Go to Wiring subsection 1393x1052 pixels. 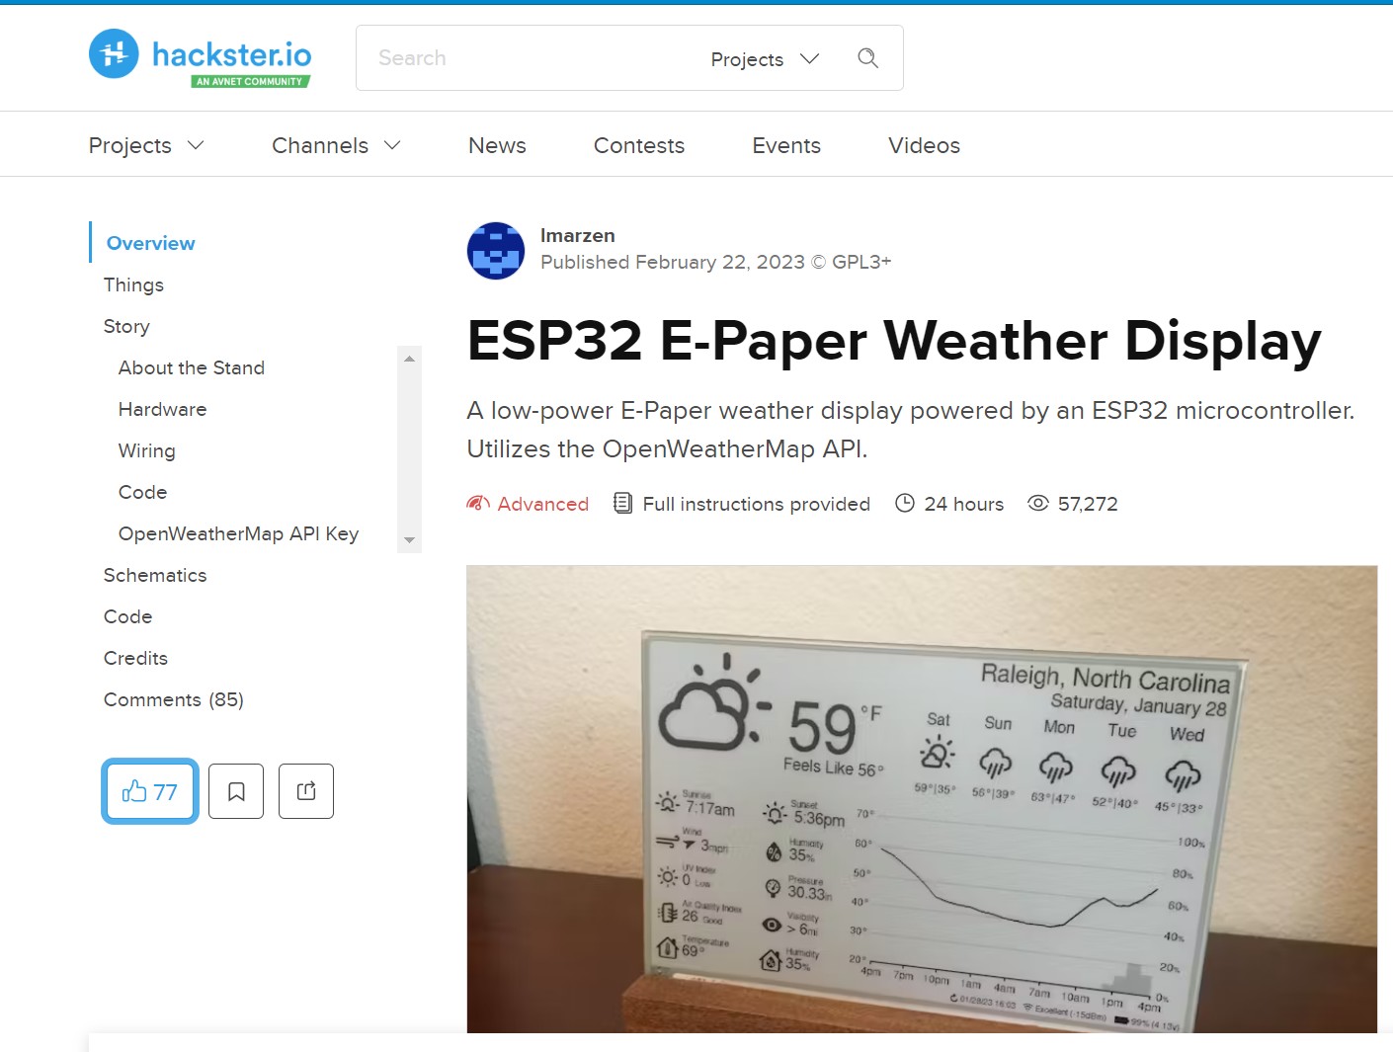146,450
